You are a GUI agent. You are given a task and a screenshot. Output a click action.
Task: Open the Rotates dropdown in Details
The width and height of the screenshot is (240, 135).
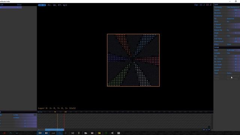pyautogui.click(x=233, y=53)
